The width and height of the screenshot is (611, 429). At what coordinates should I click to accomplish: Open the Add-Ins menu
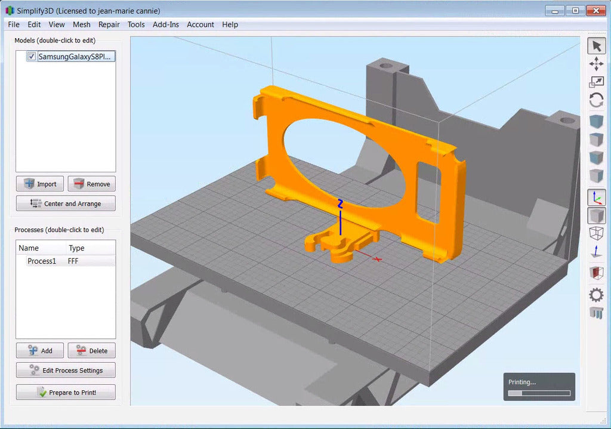[166, 24]
